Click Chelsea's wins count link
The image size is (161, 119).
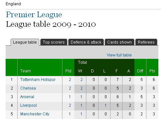click(x=81, y=88)
